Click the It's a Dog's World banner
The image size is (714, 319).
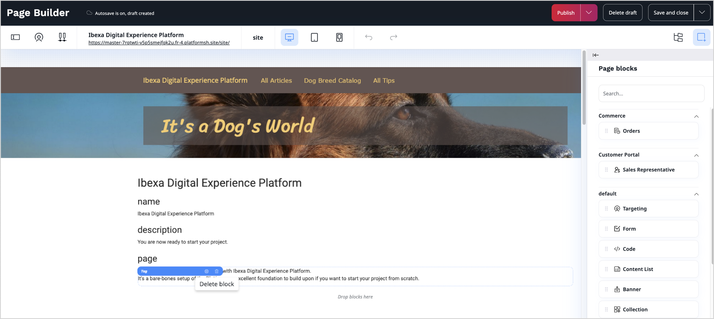pyautogui.click(x=355, y=126)
